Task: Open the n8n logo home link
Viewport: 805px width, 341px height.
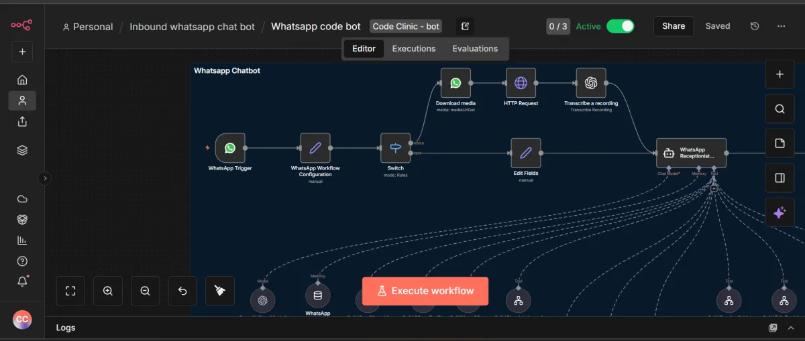Action: click(21, 25)
